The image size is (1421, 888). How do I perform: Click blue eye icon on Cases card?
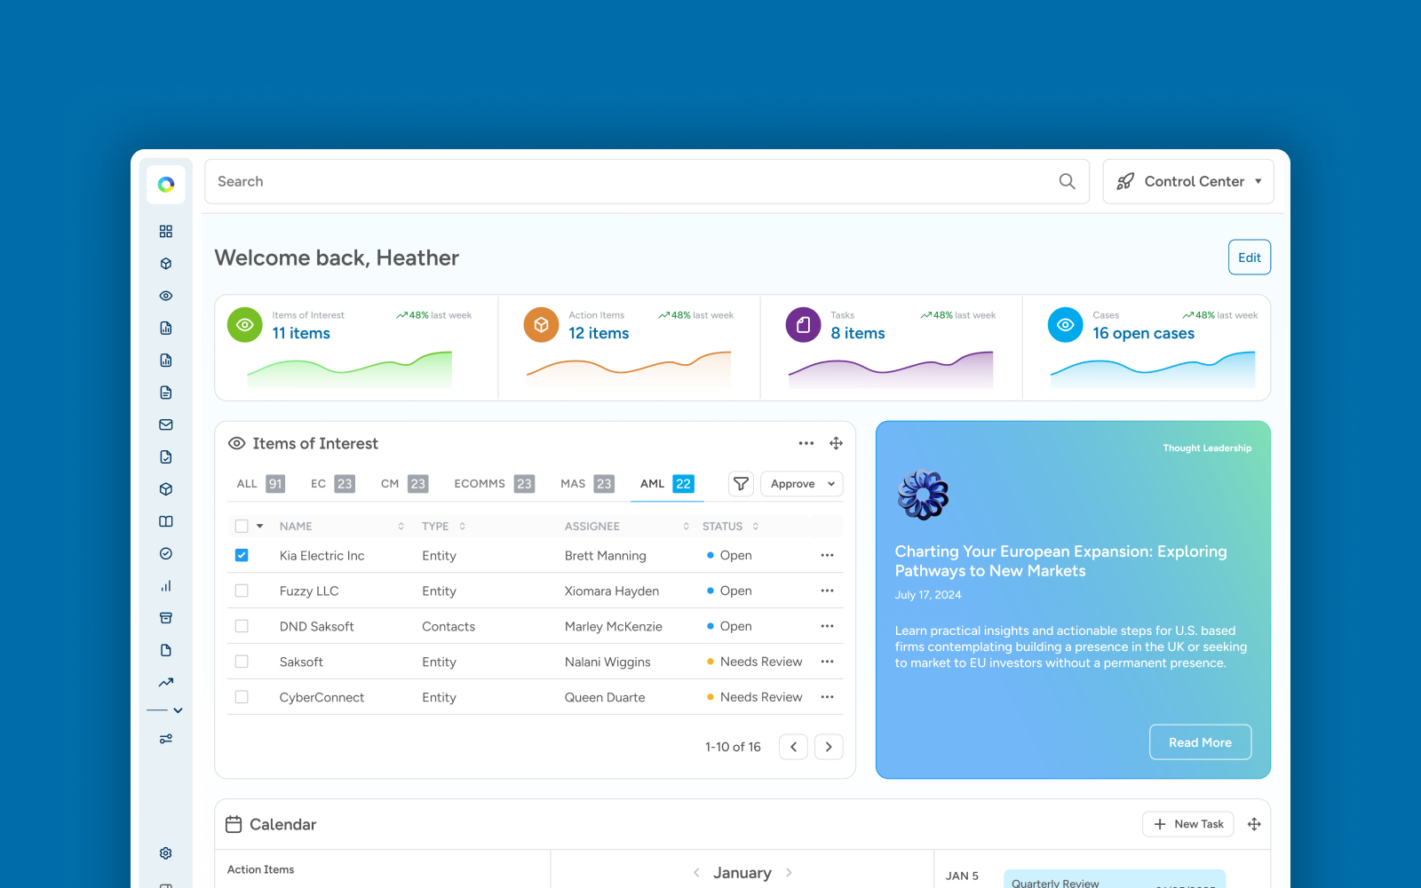(x=1066, y=325)
